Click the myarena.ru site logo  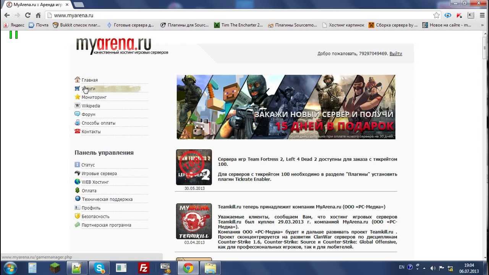click(x=121, y=46)
